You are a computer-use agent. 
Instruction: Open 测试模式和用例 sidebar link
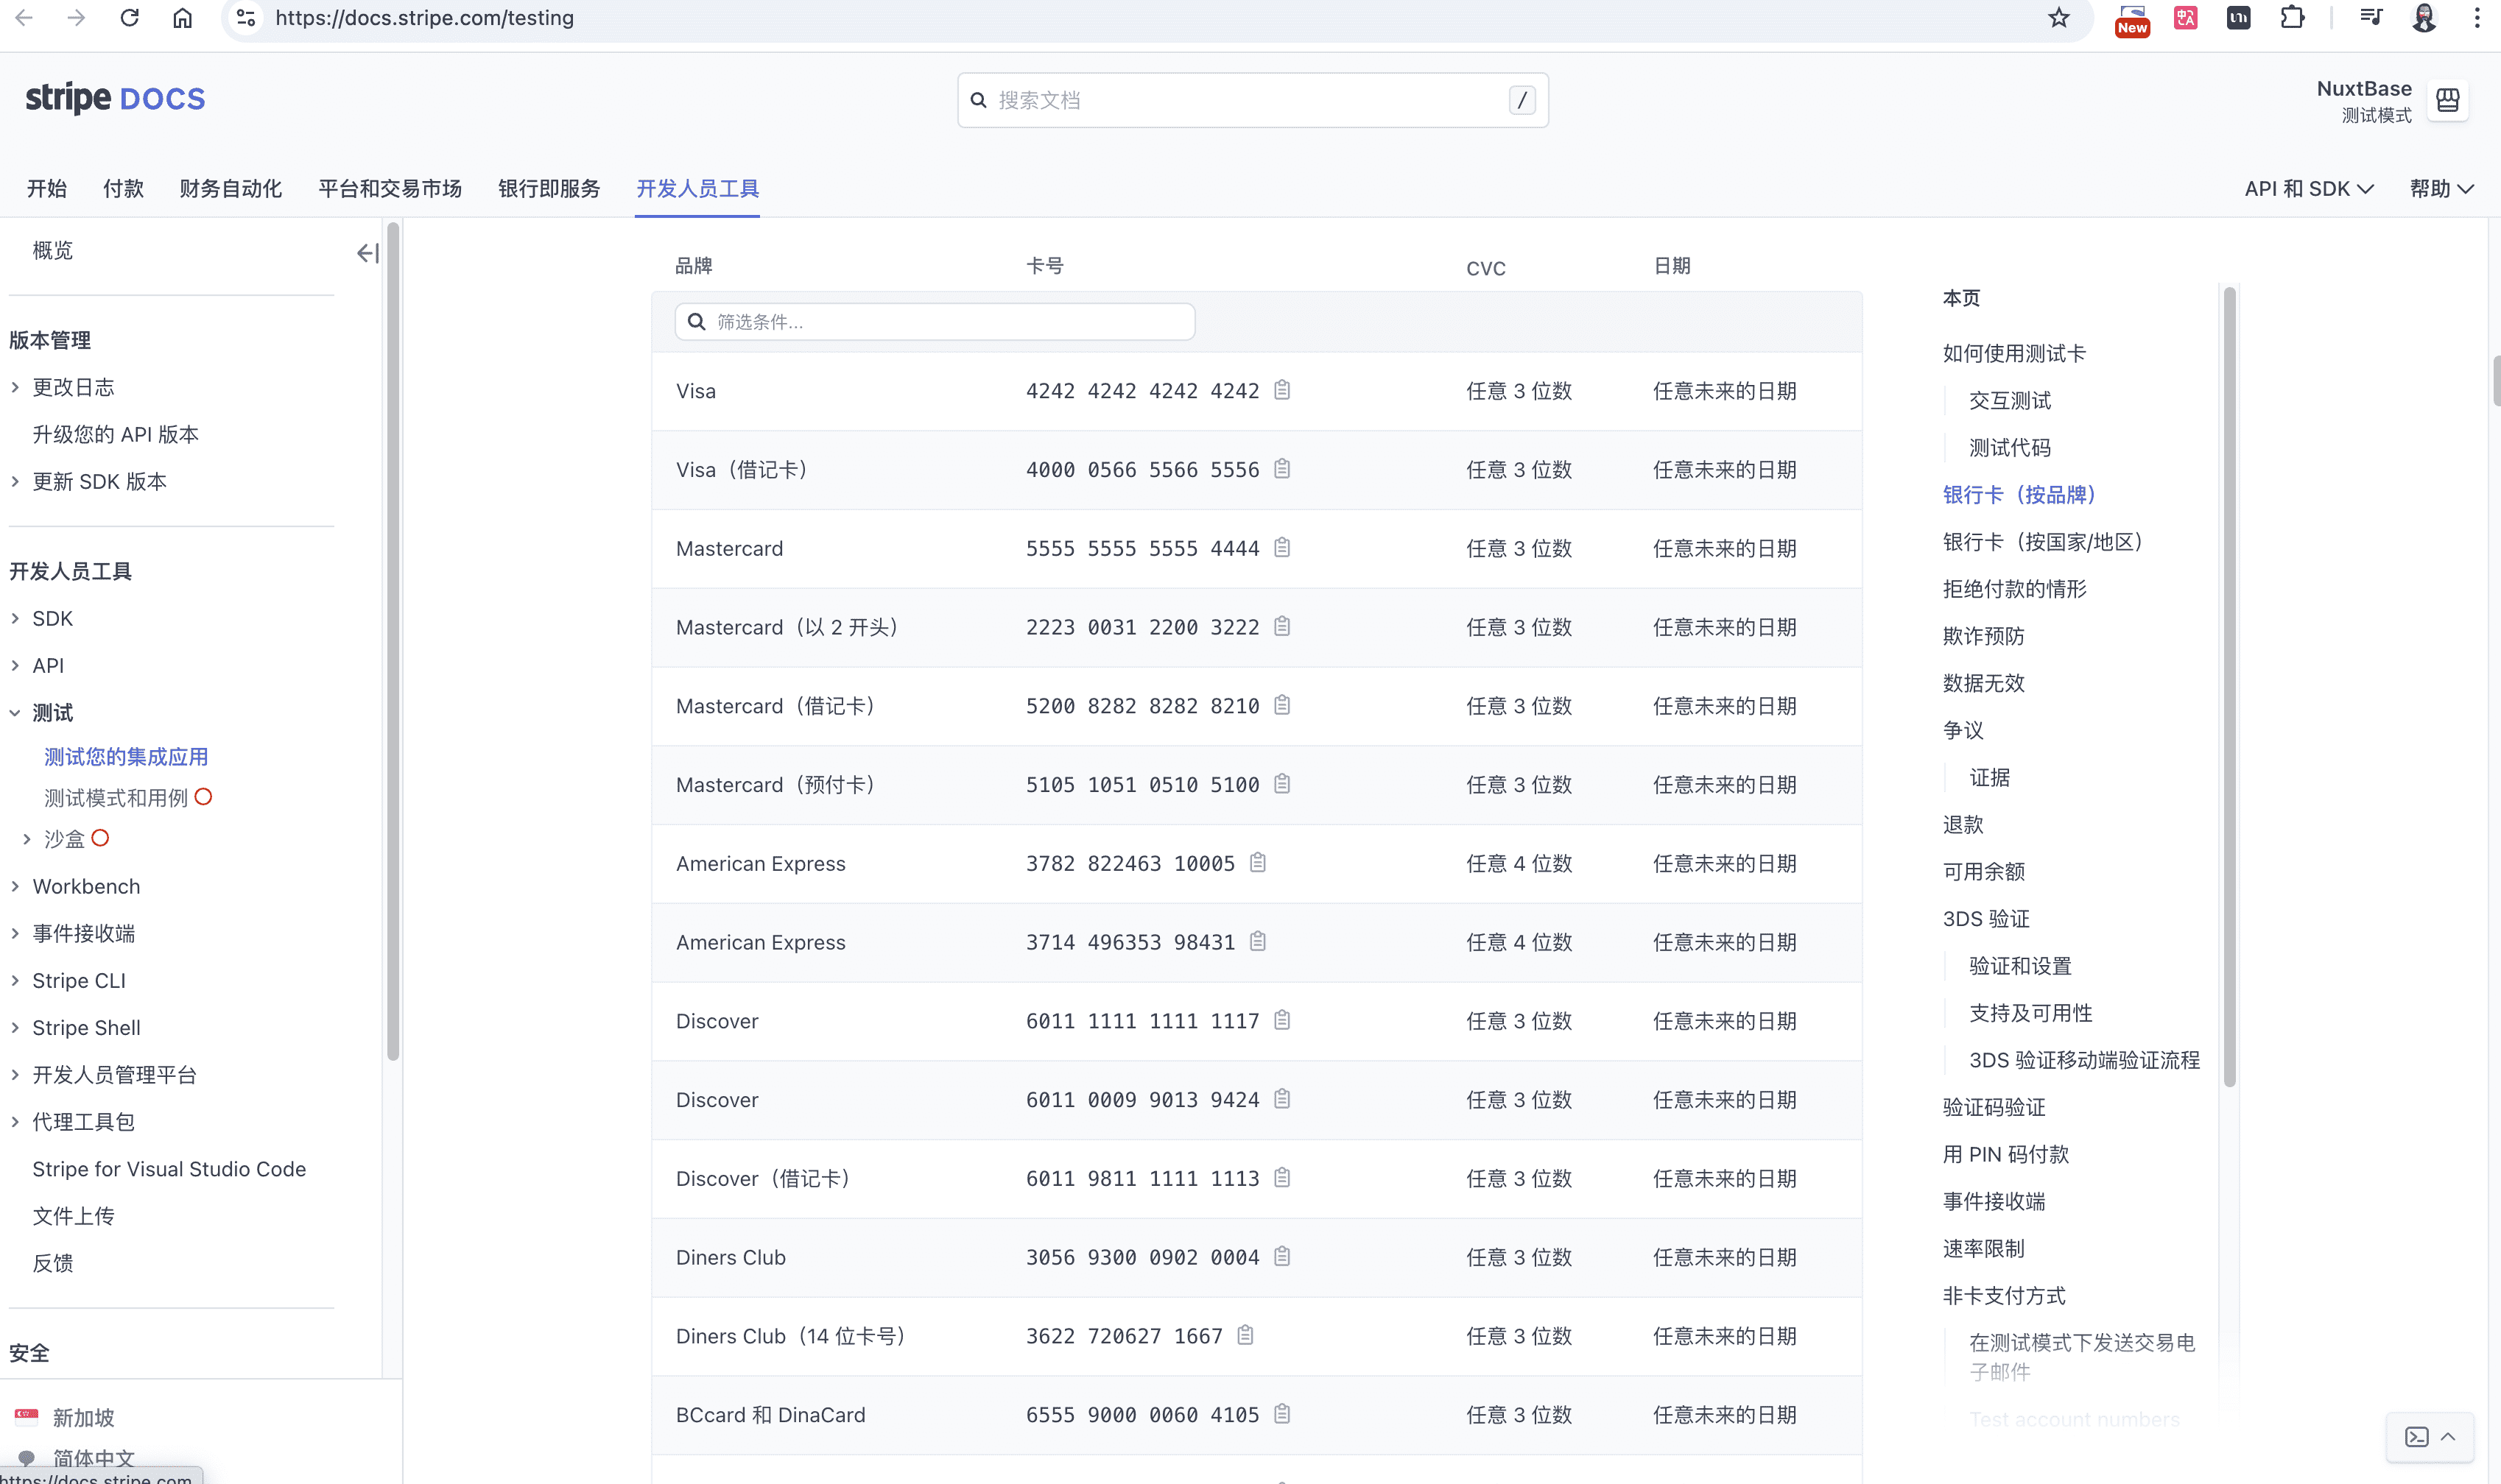pos(116,798)
